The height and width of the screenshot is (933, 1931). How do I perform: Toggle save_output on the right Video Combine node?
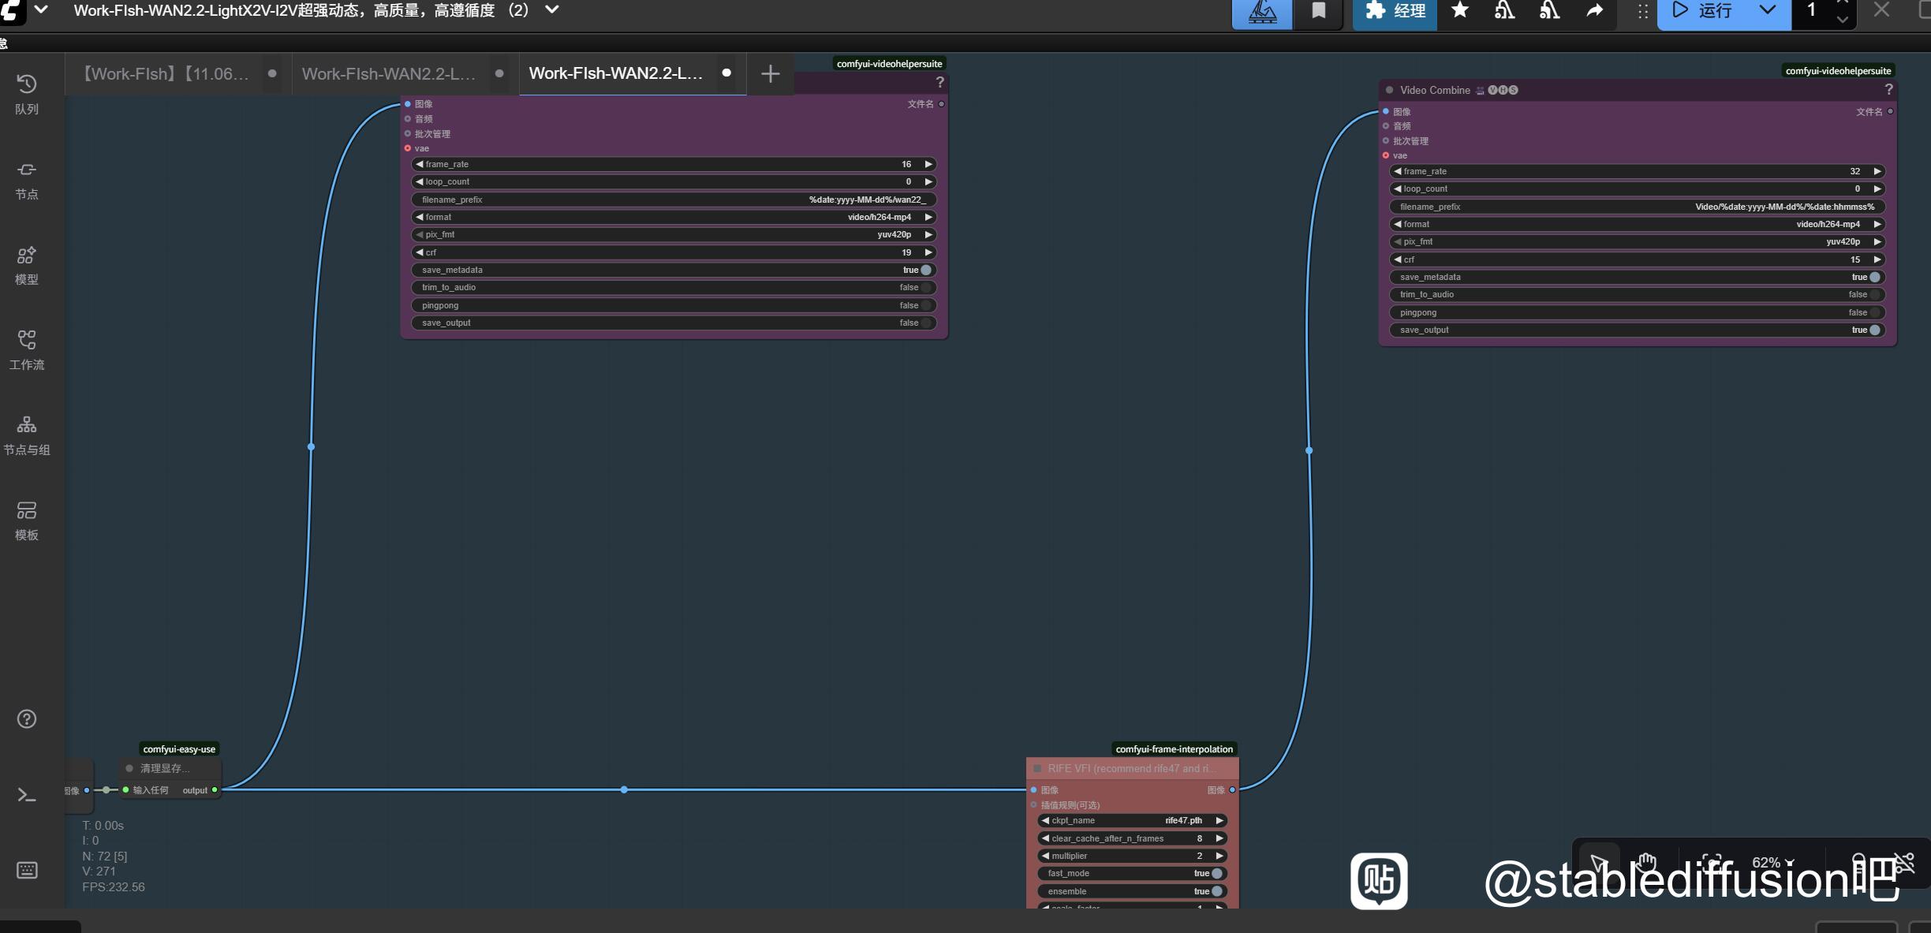click(1874, 330)
